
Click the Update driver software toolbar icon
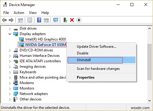(x=65, y=20)
